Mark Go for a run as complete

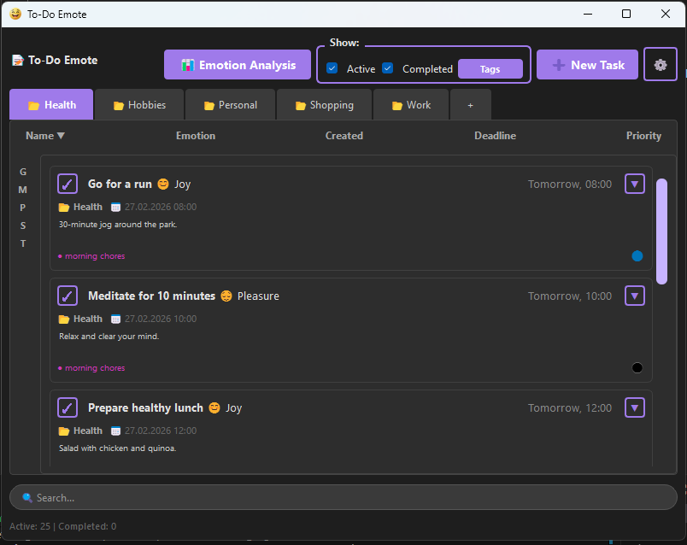point(67,184)
